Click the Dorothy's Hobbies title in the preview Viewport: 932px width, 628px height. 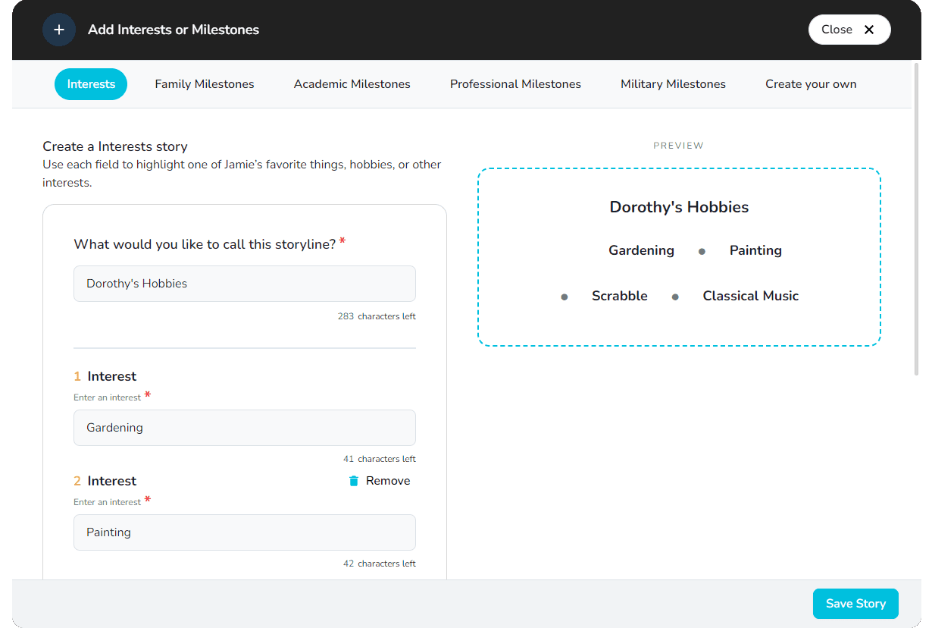tap(679, 207)
